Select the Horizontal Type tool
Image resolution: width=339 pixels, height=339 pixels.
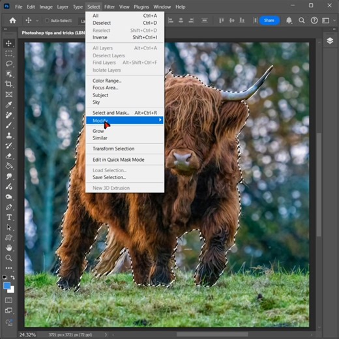point(8,217)
